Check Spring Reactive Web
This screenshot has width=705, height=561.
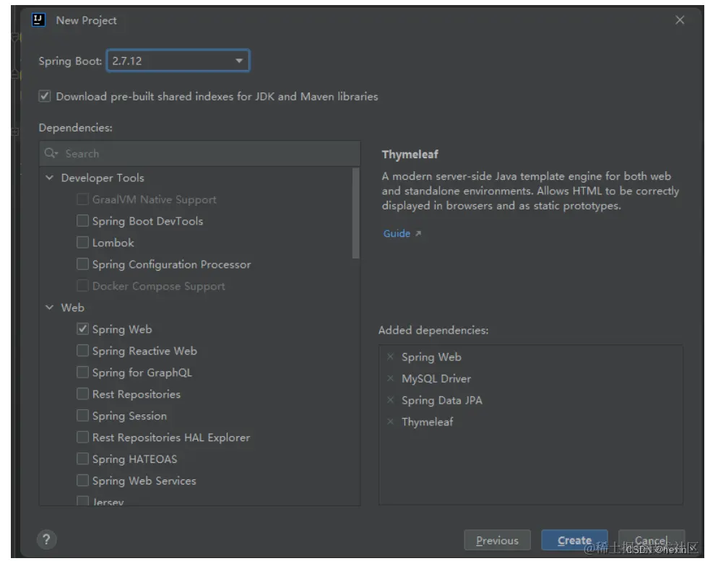[82, 350]
